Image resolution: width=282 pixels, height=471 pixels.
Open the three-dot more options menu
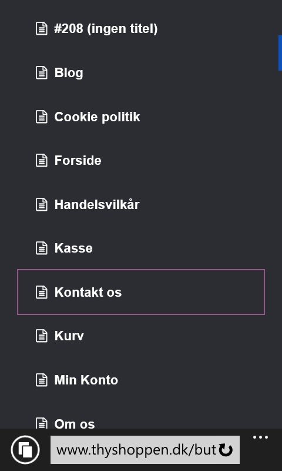[x=260, y=437]
